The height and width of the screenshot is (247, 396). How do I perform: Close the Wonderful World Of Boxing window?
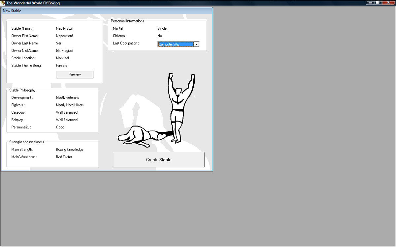(388, 3)
